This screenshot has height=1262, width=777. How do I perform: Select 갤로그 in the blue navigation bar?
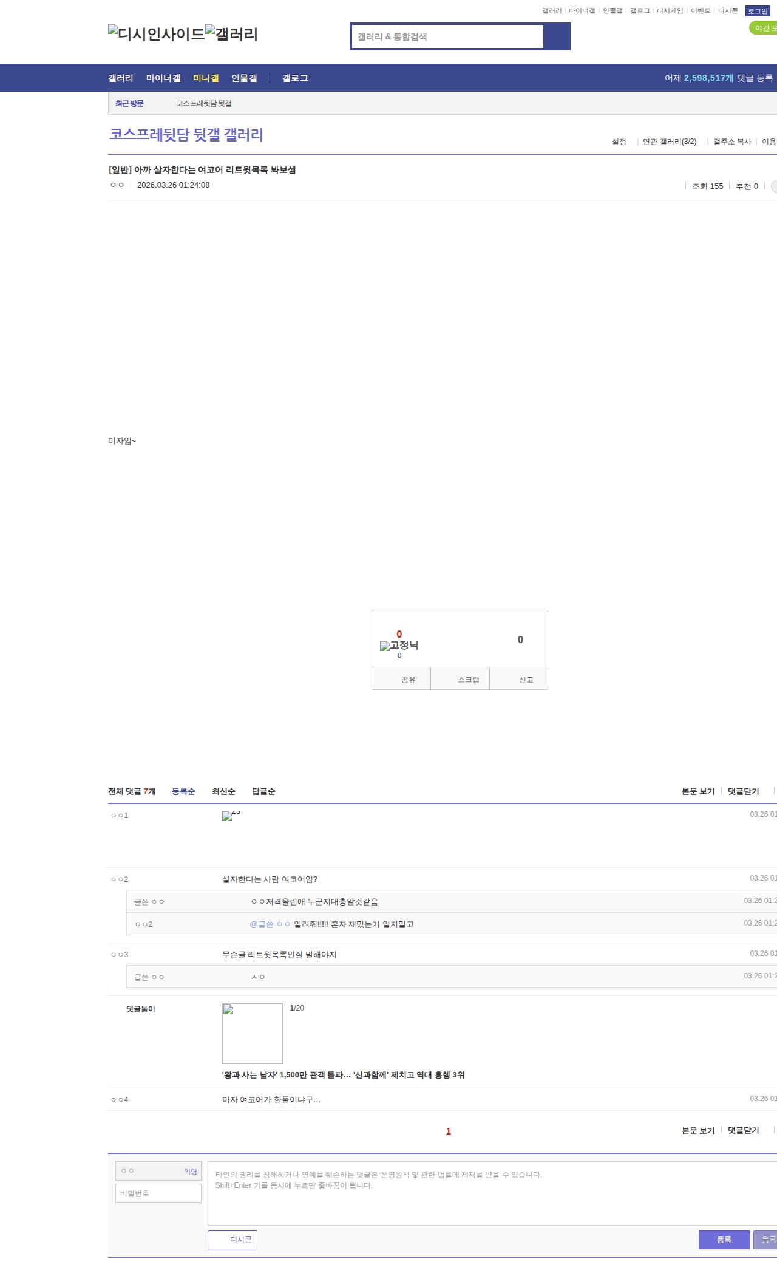[x=295, y=78]
